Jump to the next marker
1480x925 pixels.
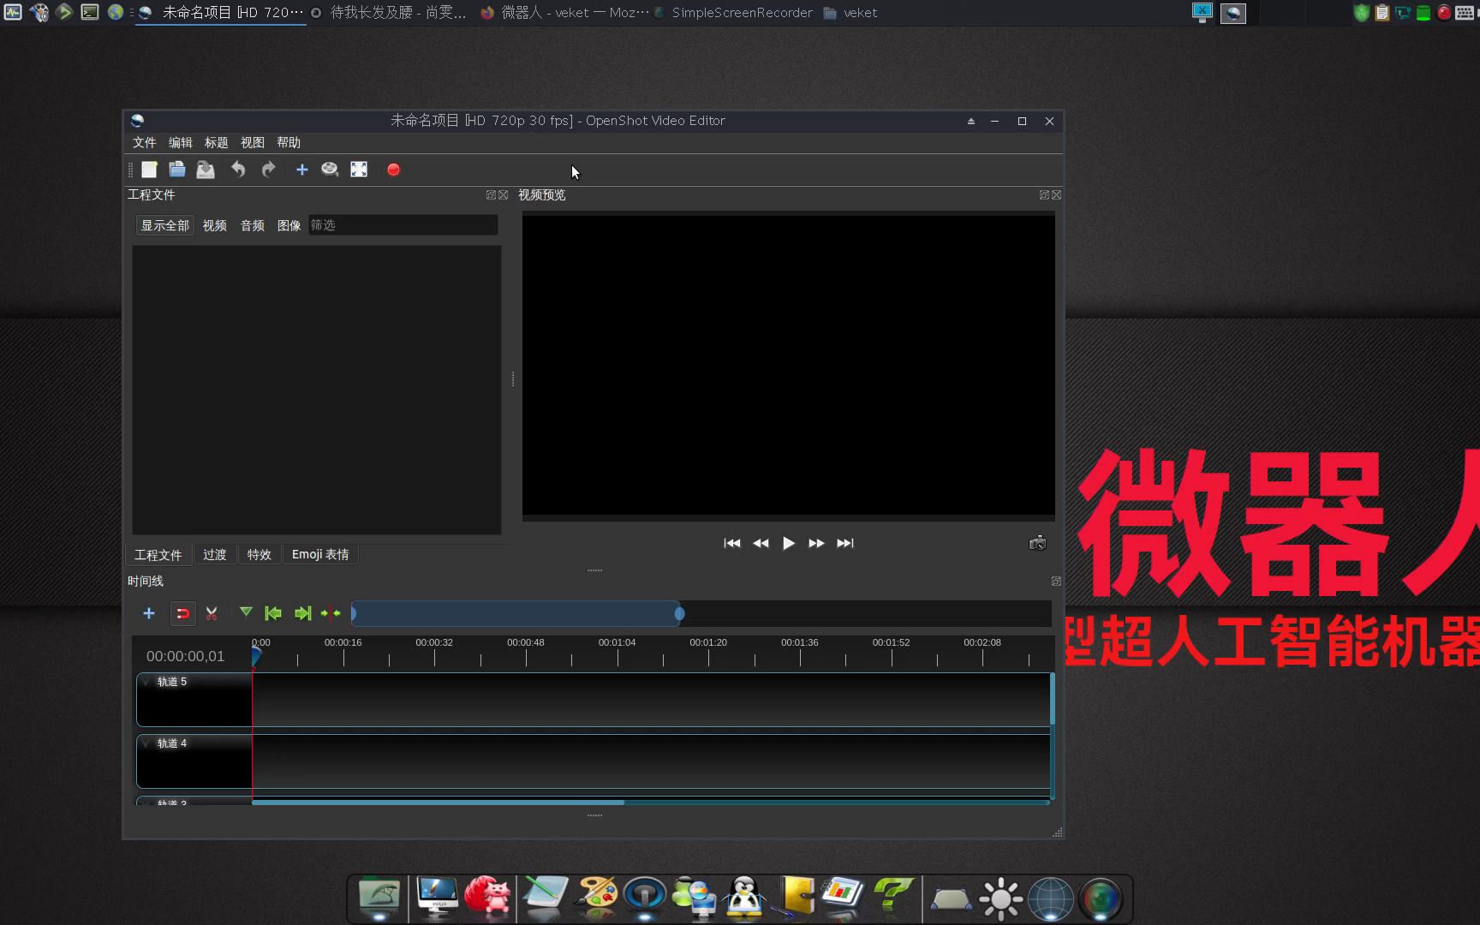tap(302, 613)
